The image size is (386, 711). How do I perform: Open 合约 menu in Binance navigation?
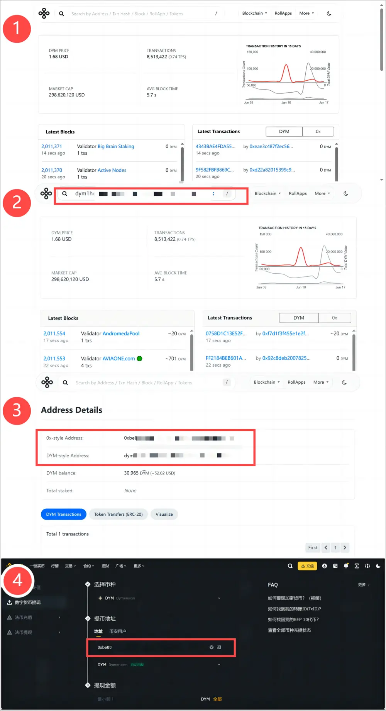tap(88, 566)
